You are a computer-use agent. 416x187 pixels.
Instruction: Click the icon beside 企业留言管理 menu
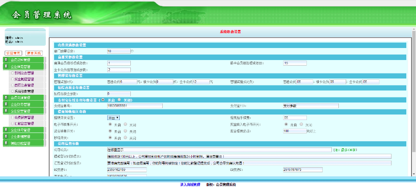point(6,111)
